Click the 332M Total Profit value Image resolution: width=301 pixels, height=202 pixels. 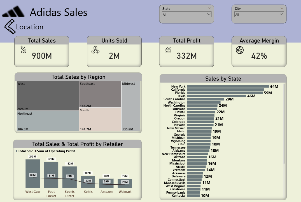tap(186, 56)
